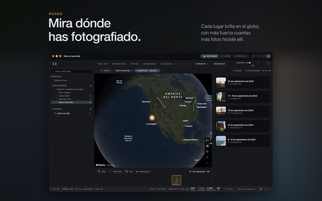
Task: Switch to the ELEGIR mode tab
Action: tap(226, 56)
